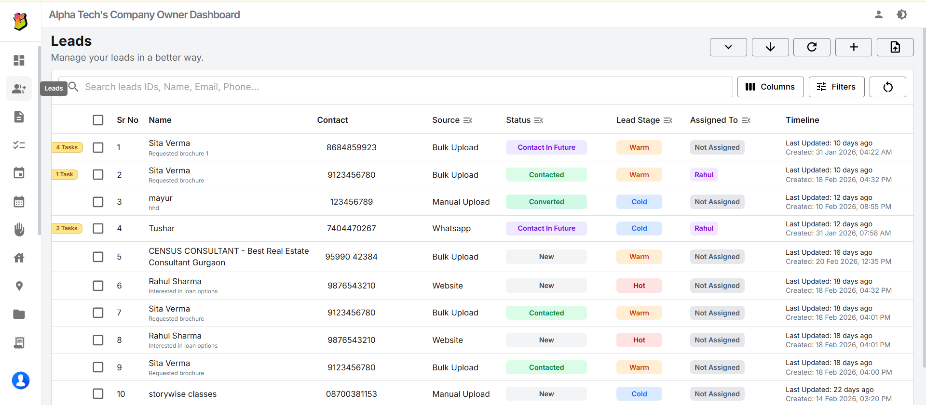Click the Converted status chip for mayur
Image resolution: width=926 pixels, height=405 pixels.
[546, 202]
